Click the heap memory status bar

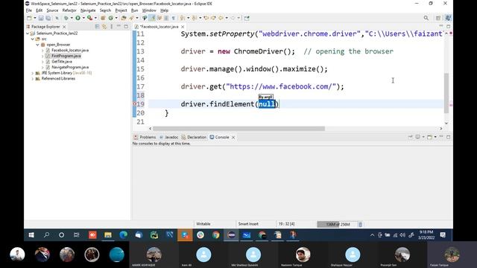coord(337,225)
